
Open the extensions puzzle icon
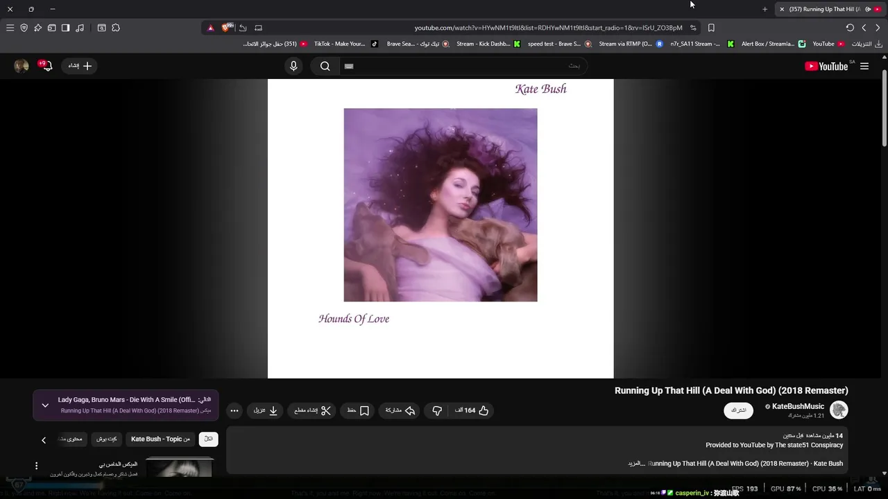pyautogui.click(x=116, y=28)
